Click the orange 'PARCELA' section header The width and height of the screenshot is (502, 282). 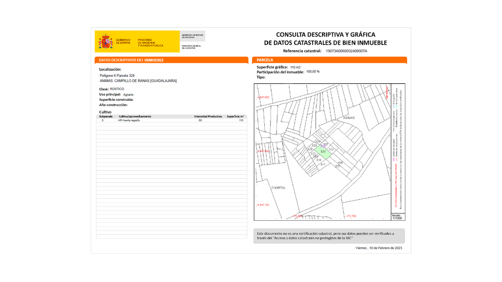tap(329, 60)
